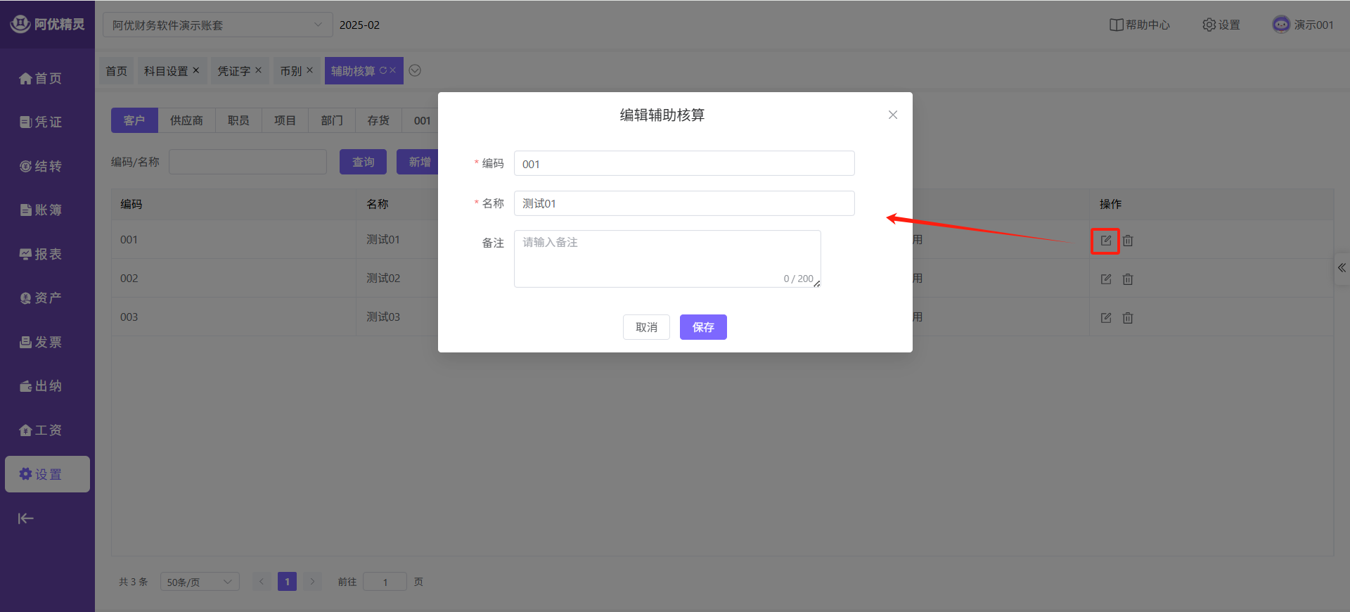Open 设置 gear in top header
Image resolution: width=1350 pixels, height=612 pixels.
click(x=1221, y=25)
